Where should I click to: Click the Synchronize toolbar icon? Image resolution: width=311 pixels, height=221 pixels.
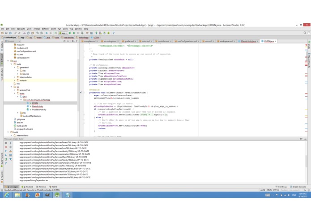point(10,33)
